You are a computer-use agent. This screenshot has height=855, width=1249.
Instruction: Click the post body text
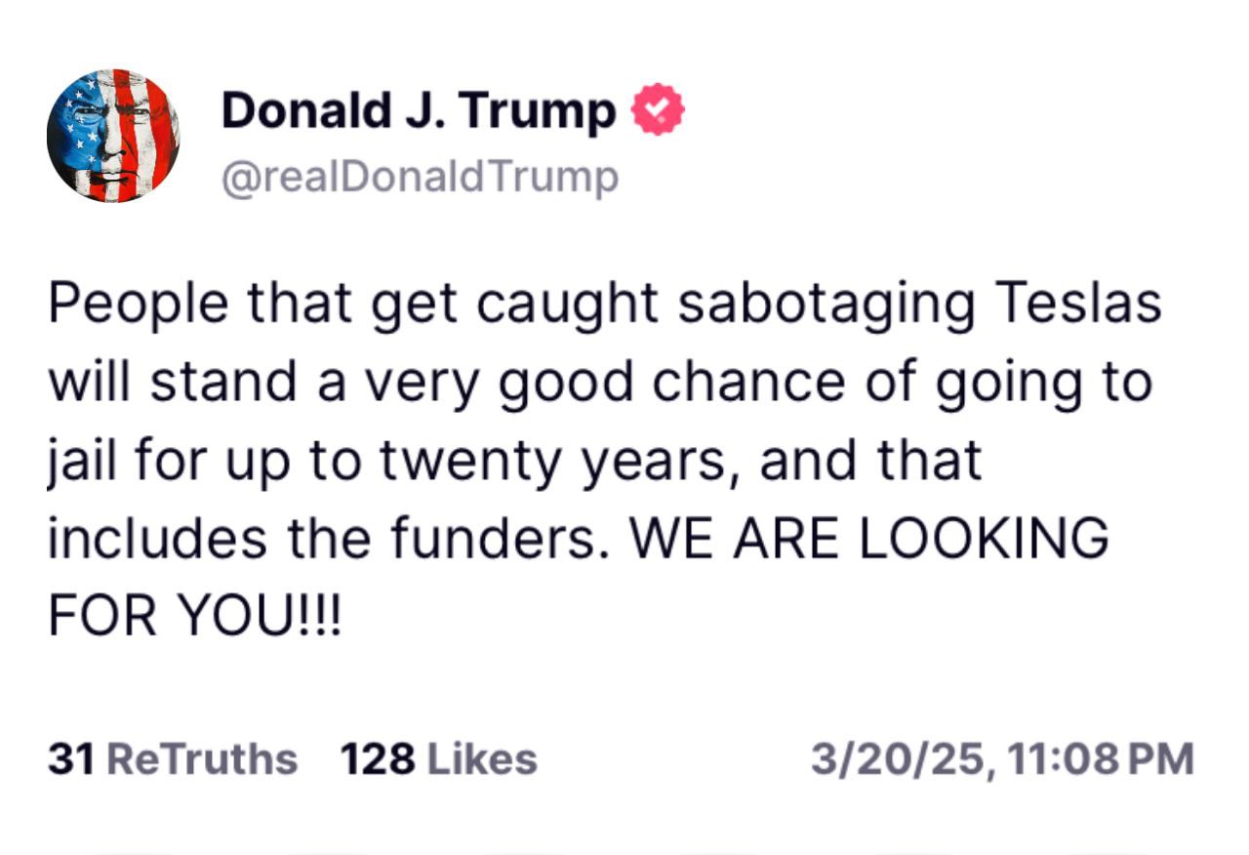(x=605, y=459)
